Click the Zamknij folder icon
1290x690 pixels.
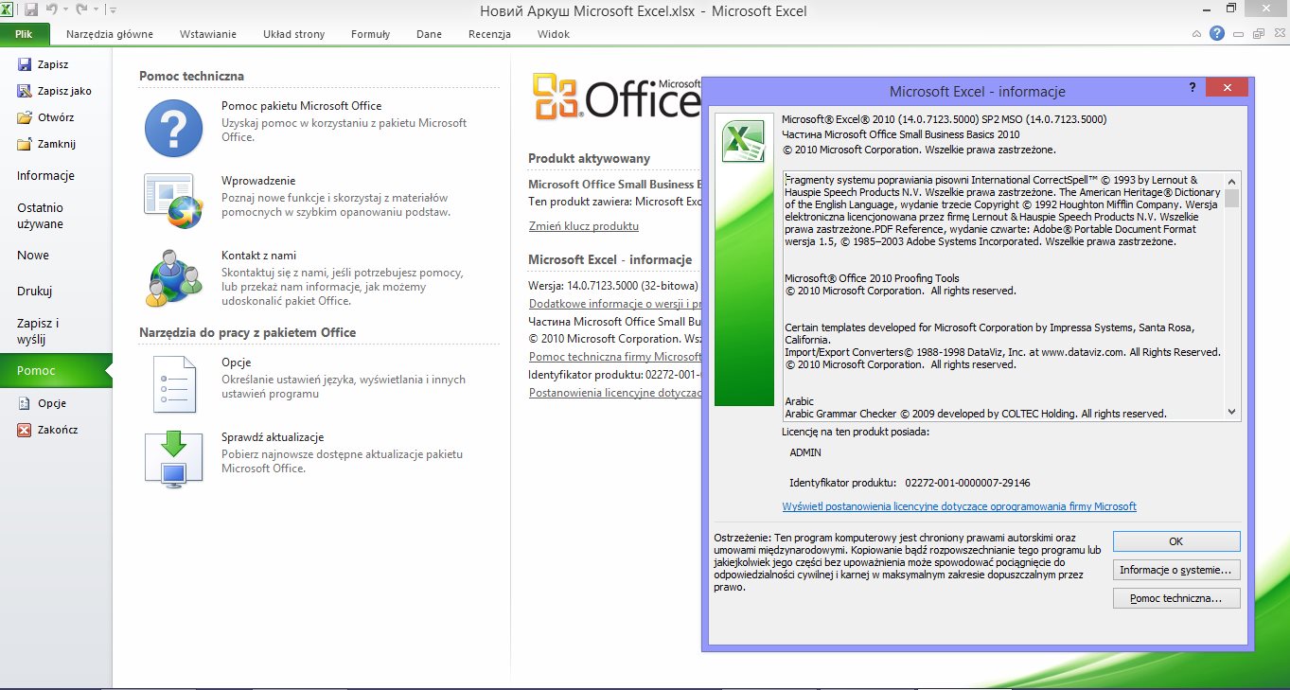(x=25, y=144)
